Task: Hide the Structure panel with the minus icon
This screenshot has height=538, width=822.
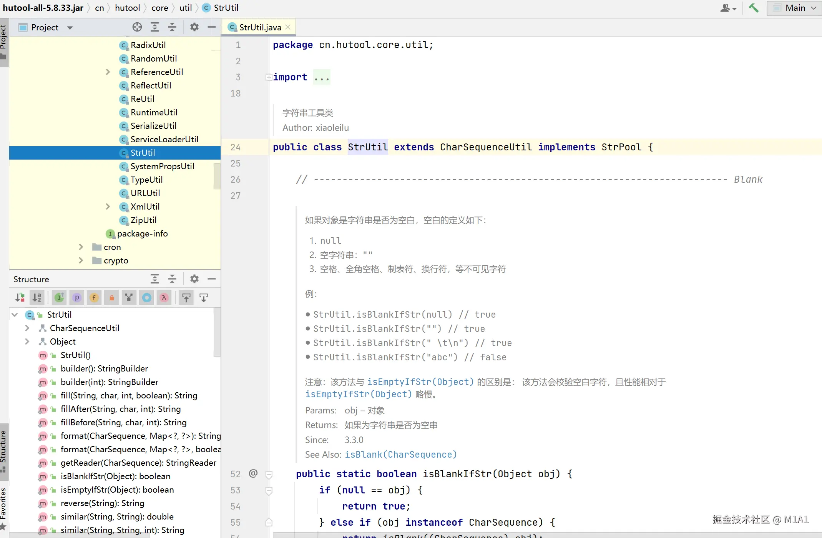Action: (x=212, y=279)
